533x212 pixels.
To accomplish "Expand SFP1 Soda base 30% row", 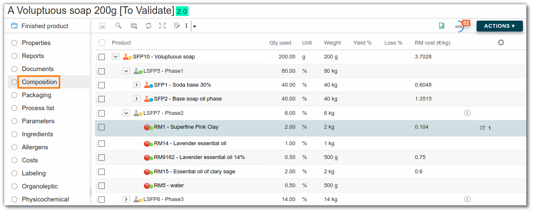I will (x=136, y=85).
